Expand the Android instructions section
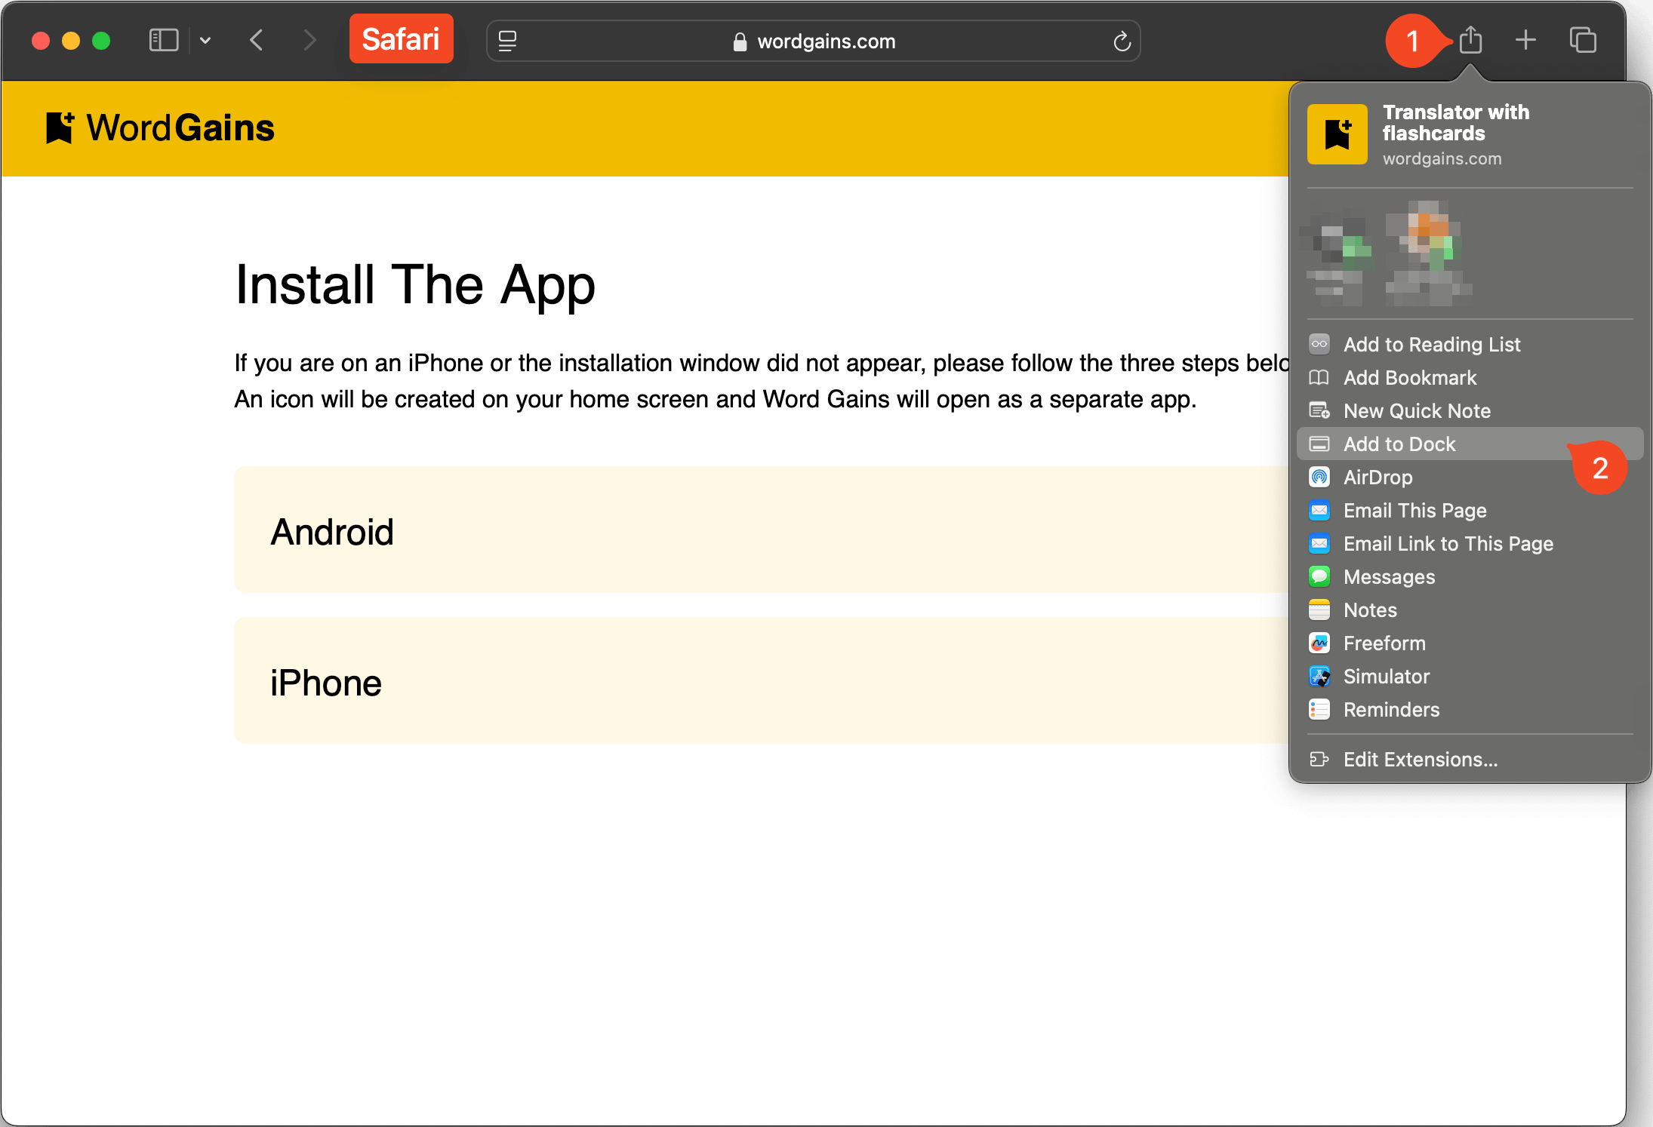The width and height of the screenshot is (1653, 1127). [x=762, y=530]
